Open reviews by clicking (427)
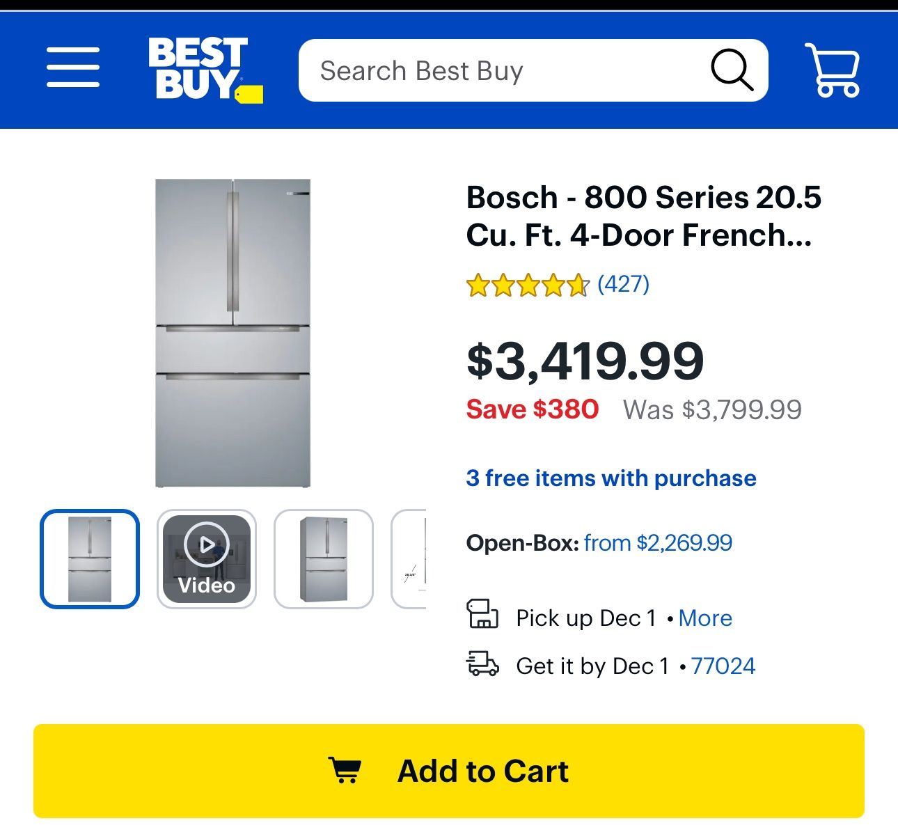This screenshot has width=898, height=839. click(623, 283)
